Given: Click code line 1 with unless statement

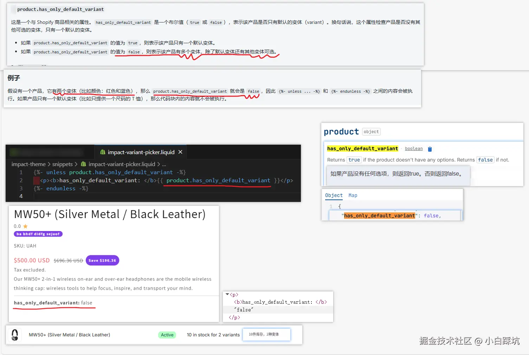Looking at the screenshot, I should [109, 172].
